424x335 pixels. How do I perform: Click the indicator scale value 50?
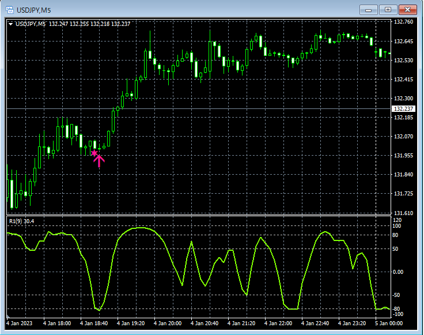click(395, 249)
